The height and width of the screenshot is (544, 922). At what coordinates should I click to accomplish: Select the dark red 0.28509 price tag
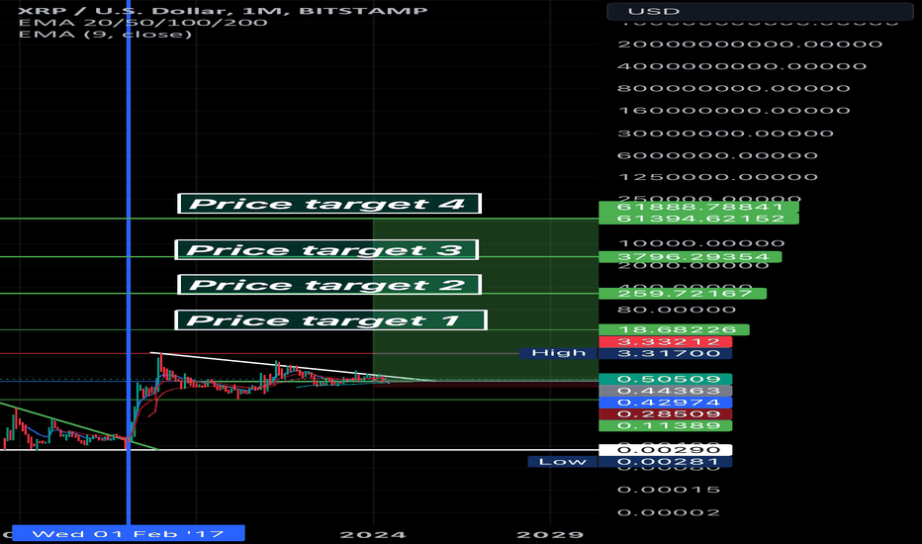tap(666, 414)
